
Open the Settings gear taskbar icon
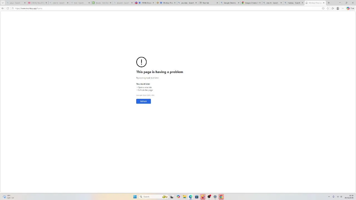215,197
